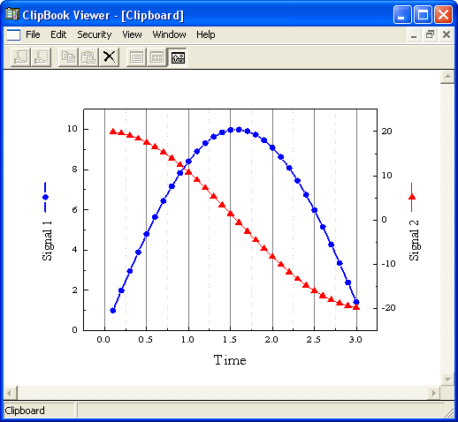The width and height of the screenshot is (458, 422).
Task: Open the Window menu
Action: (x=169, y=34)
